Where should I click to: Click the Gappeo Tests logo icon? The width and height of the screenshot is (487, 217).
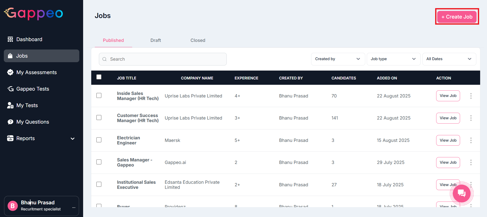click(x=10, y=89)
